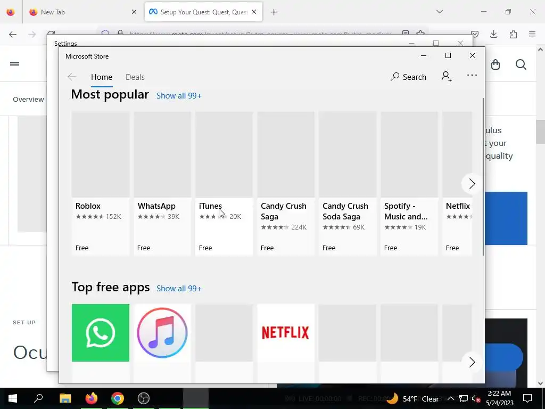Click the Meta site search icon

[521, 64]
